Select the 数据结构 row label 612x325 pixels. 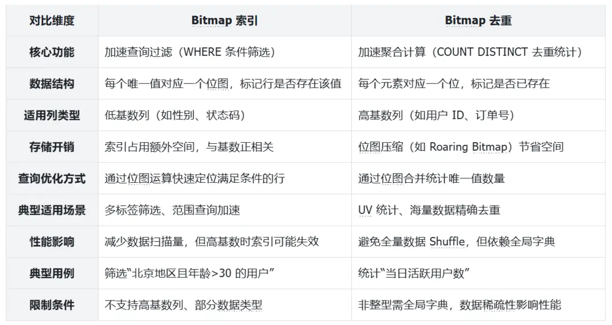pos(51,84)
